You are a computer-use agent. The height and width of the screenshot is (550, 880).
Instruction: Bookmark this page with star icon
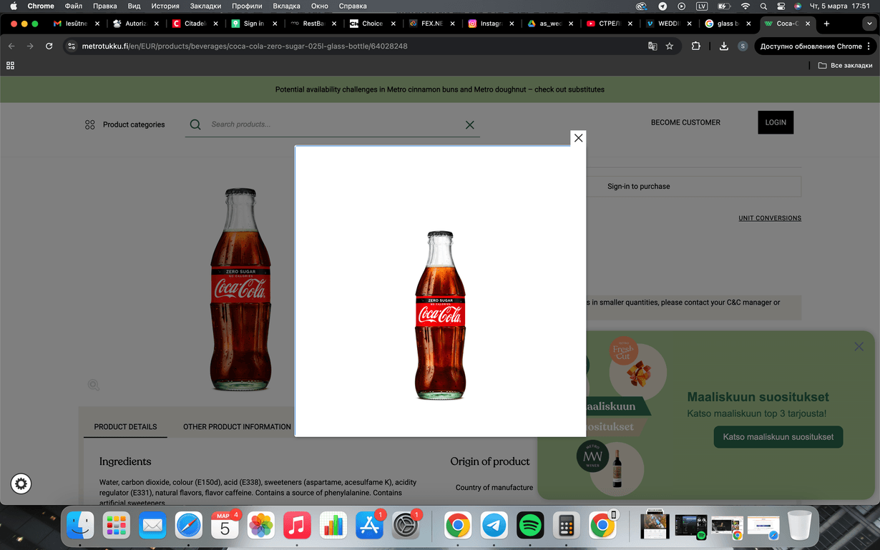(670, 46)
